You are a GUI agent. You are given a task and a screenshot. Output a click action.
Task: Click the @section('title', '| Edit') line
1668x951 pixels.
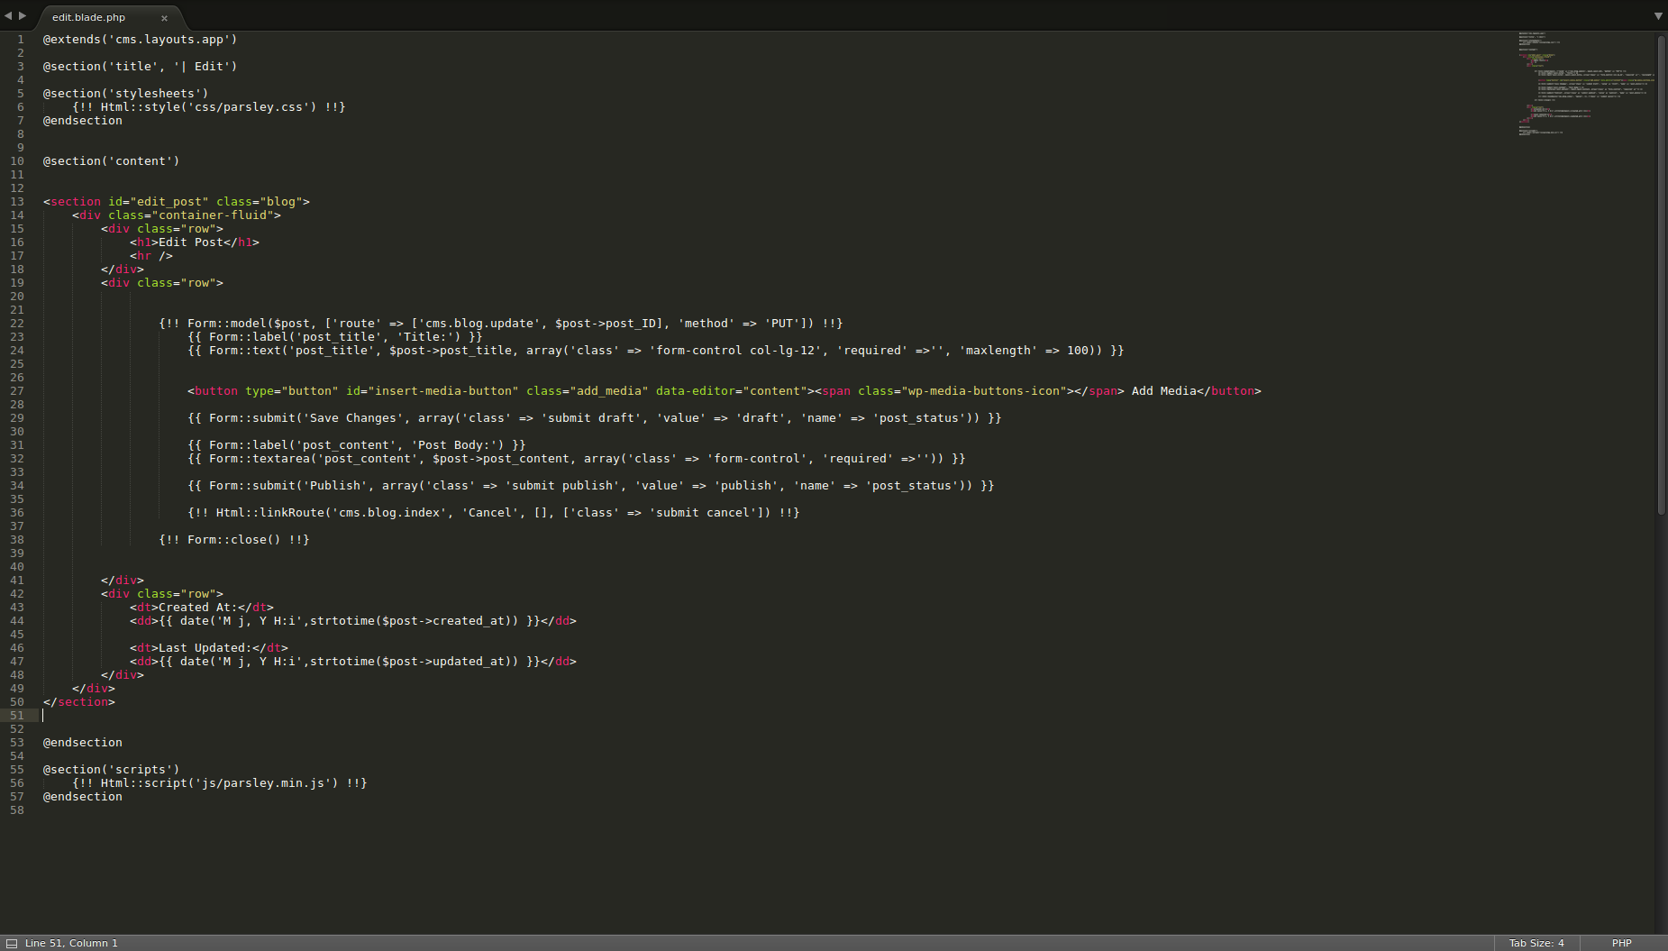pos(140,67)
